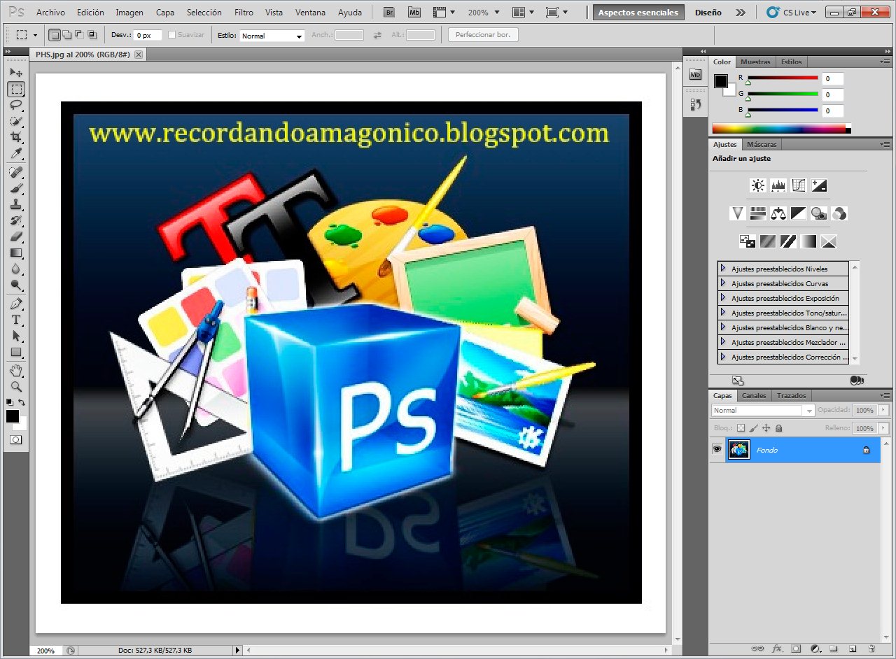
Task: Expand Ajustes preestablecidos Niveles
Action: pyautogui.click(x=723, y=268)
